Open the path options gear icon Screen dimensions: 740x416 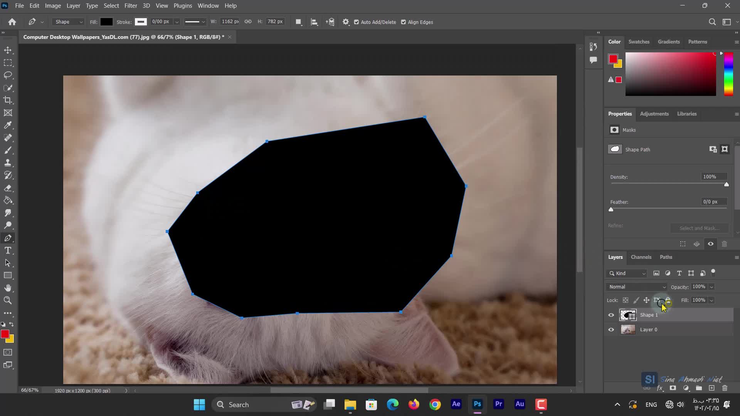pos(346,22)
